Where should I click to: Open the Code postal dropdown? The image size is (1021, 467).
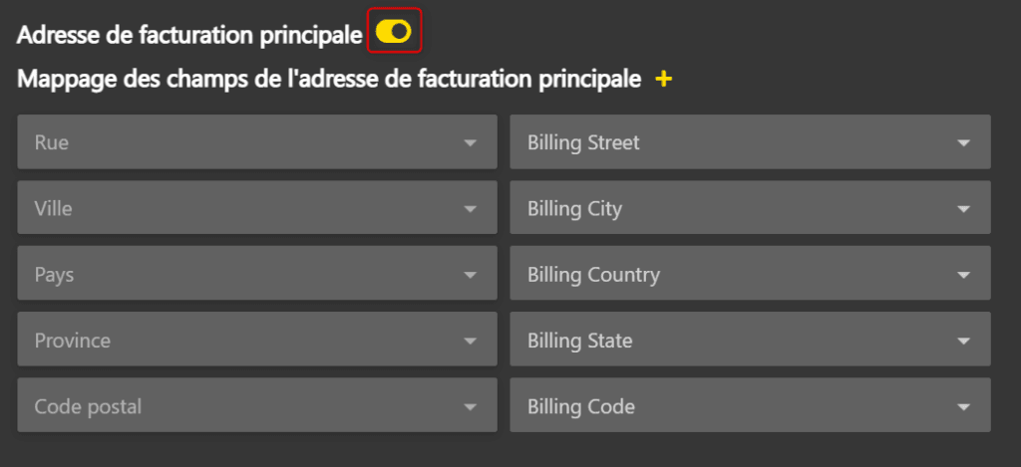pos(256,406)
